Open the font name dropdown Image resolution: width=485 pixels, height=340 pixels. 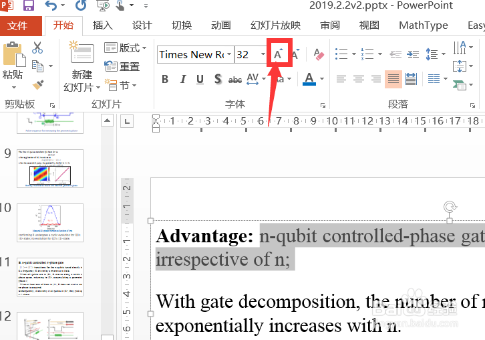[x=229, y=54]
